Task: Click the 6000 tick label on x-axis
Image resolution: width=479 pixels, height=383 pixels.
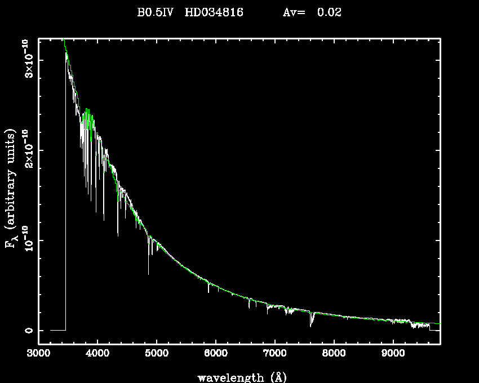Action: click(215, 355)
